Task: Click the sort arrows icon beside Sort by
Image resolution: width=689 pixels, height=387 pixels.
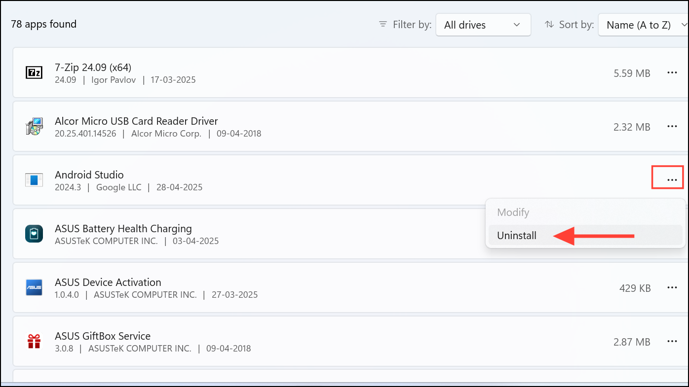Action: click(549, 24)
